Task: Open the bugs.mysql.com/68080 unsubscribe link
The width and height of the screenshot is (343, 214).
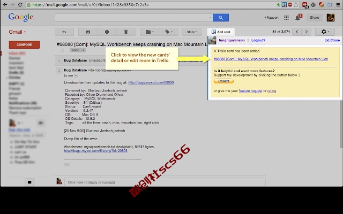Action: pos(151,82)
